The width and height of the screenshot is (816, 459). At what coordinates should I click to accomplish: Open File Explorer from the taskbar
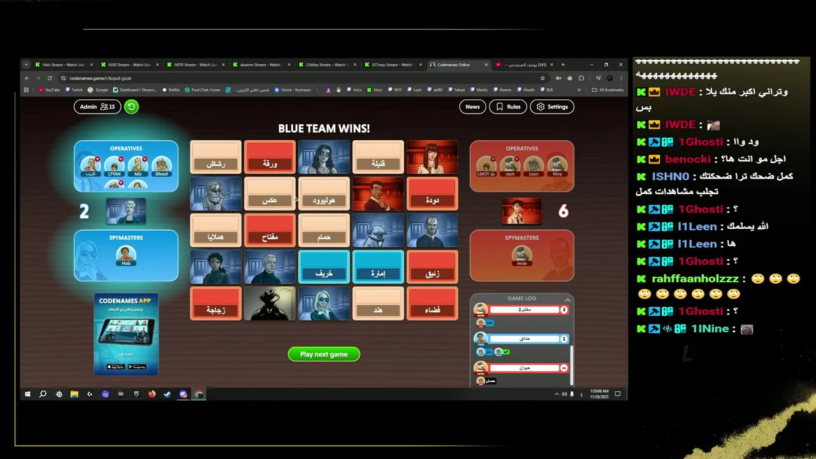74,394
